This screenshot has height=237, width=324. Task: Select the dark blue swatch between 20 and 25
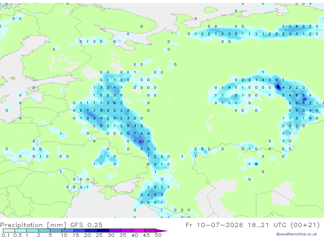(91, 231)
